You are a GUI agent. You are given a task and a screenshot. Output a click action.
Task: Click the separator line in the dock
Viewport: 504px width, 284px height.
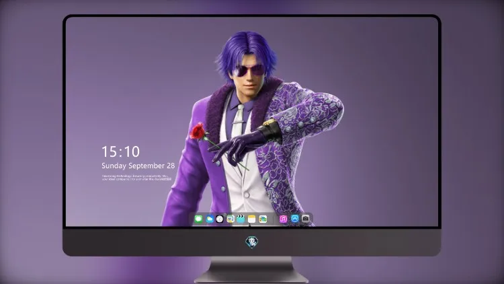(x=274, y=219)
